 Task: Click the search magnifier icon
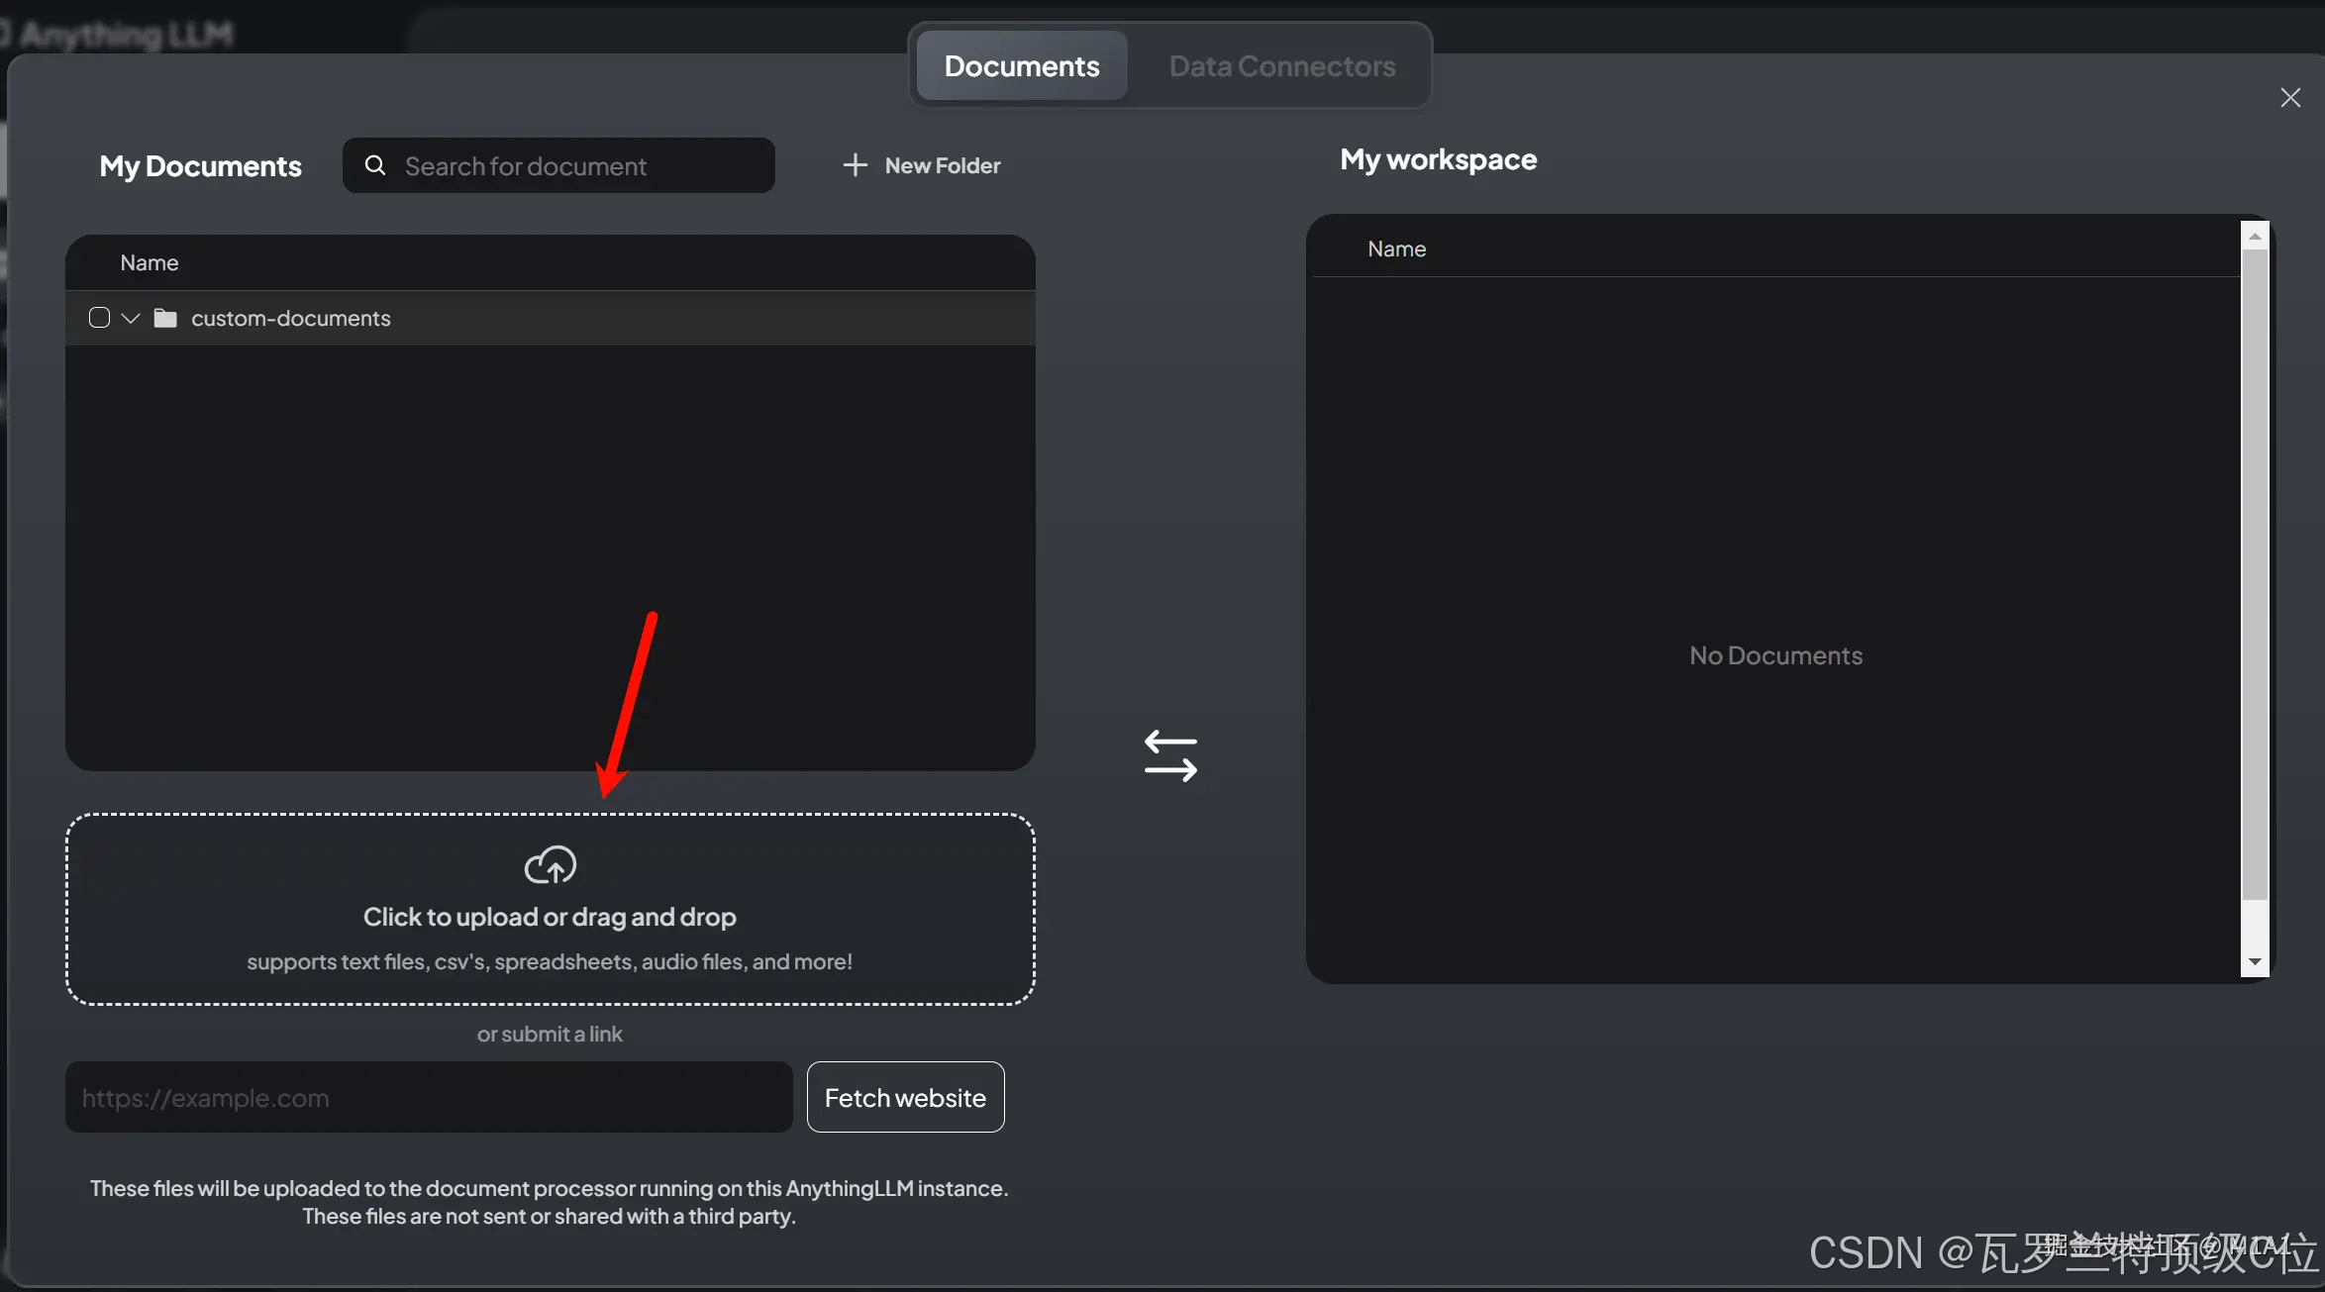(375, 165)
